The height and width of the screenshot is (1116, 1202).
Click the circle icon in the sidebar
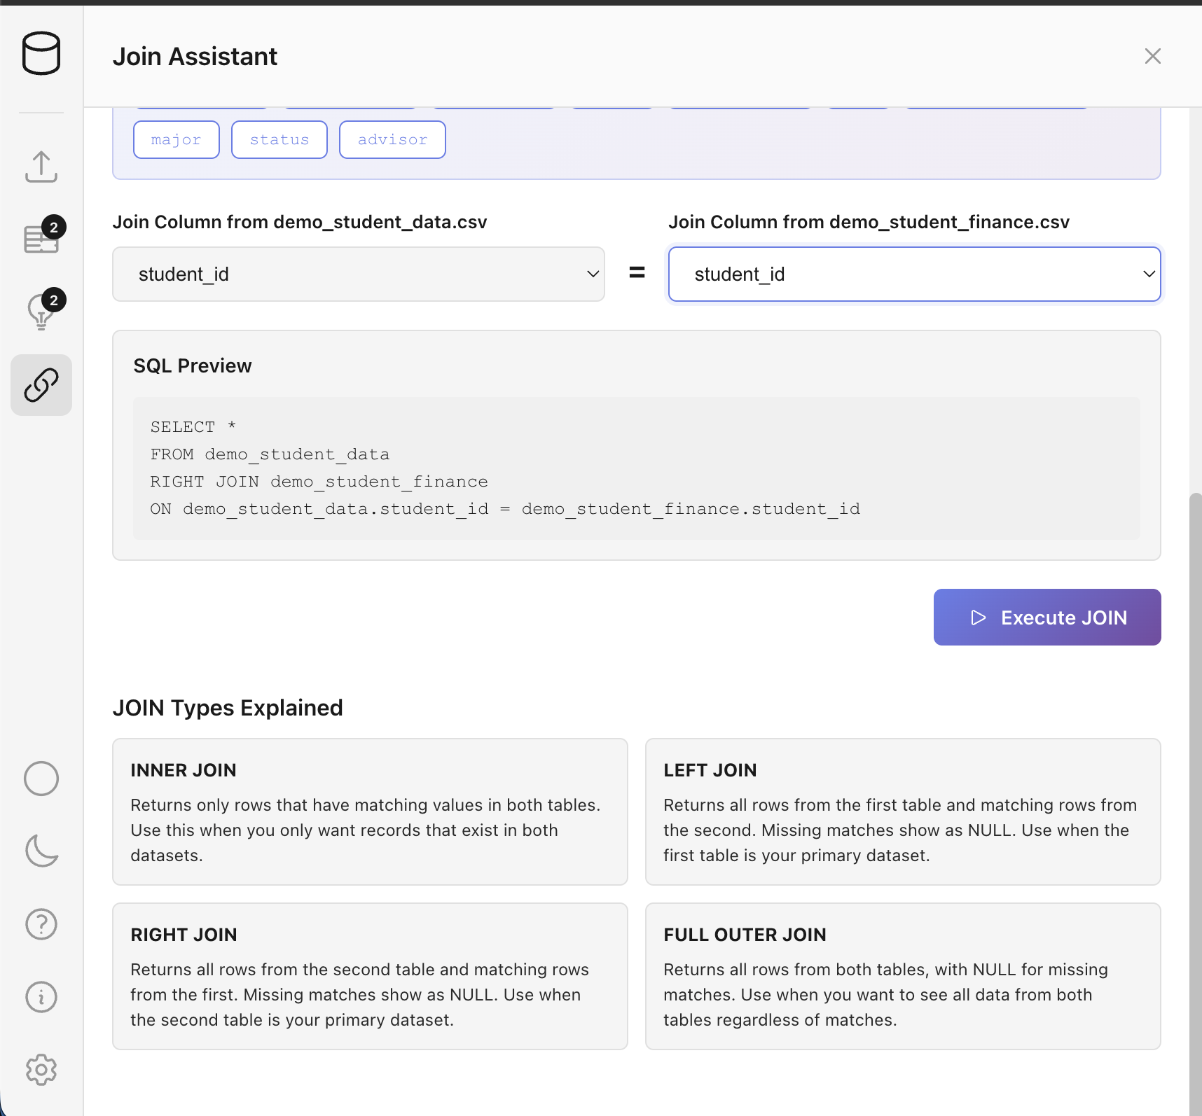(41, 779)
